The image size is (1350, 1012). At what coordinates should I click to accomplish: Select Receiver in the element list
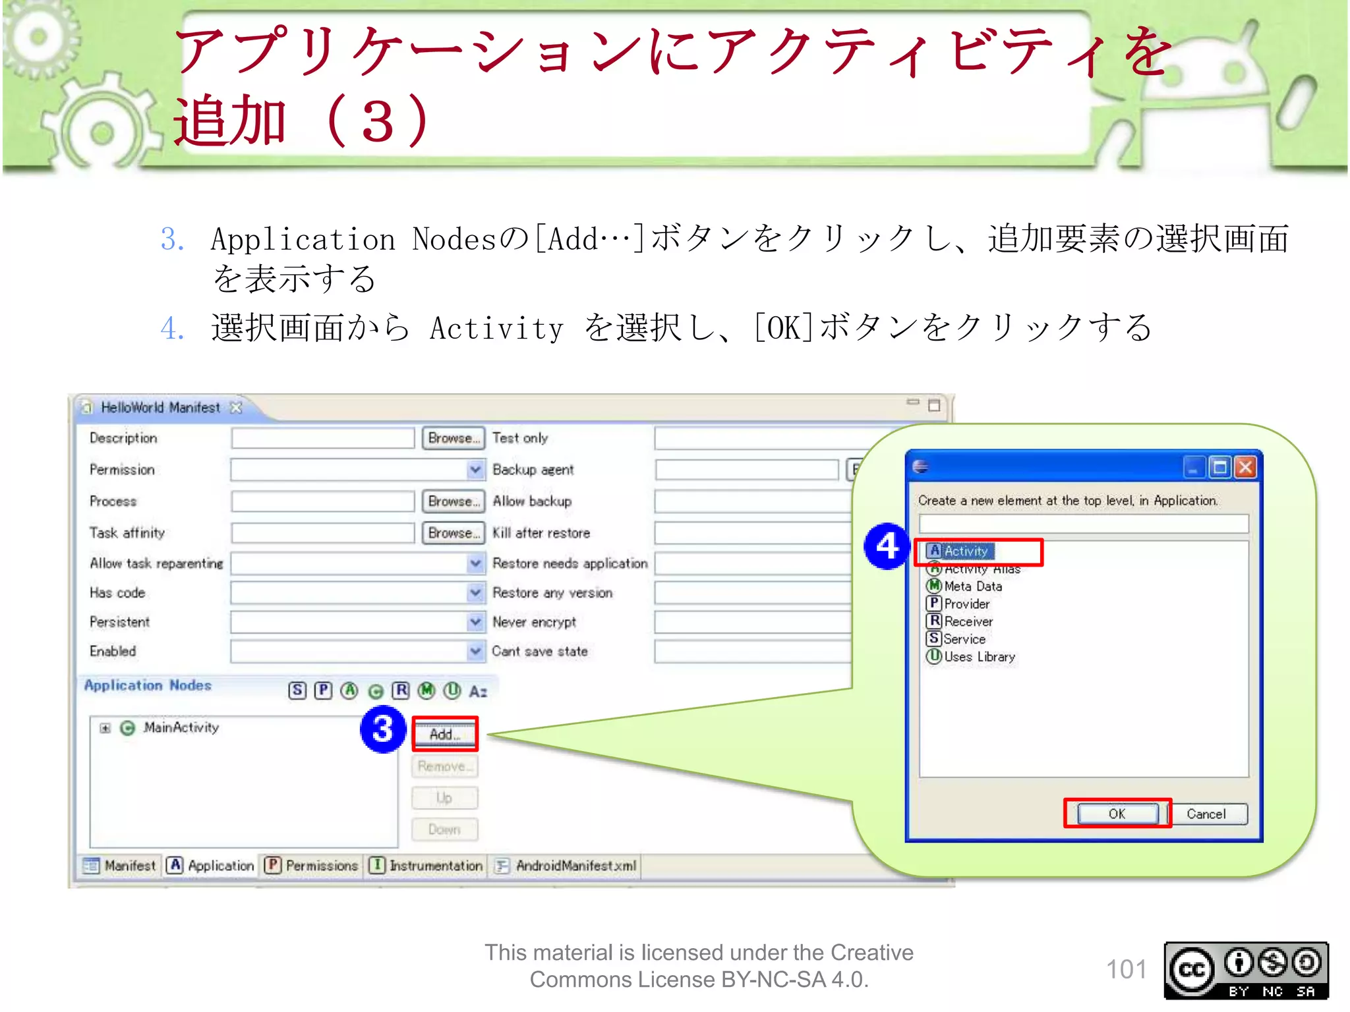[x=960, y=621]
